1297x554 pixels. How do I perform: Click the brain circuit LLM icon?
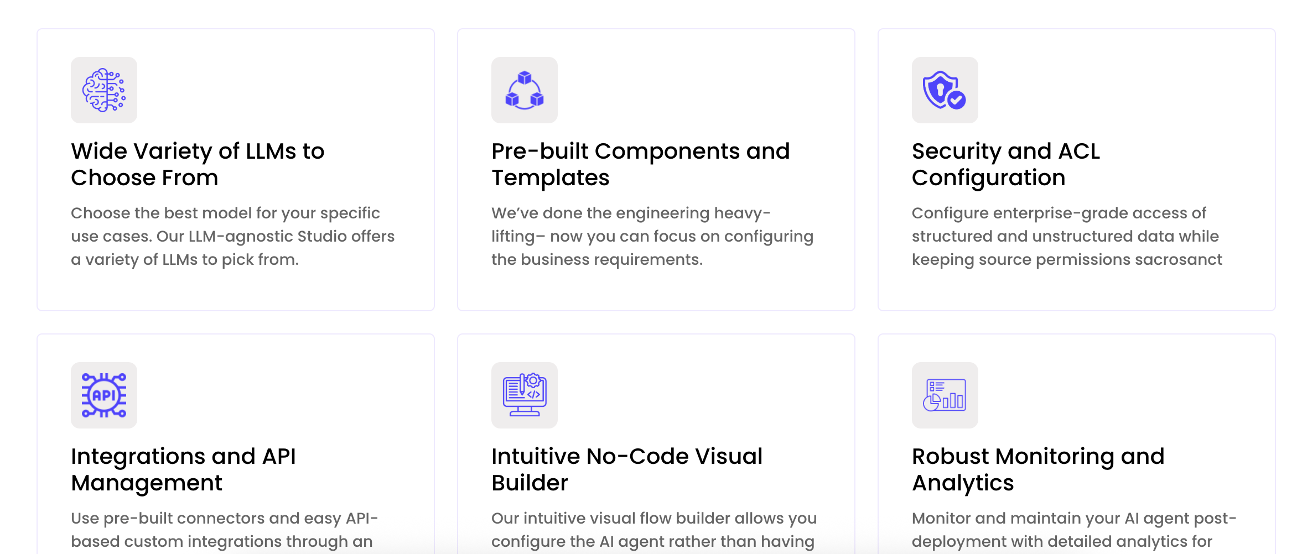point(104,90)
